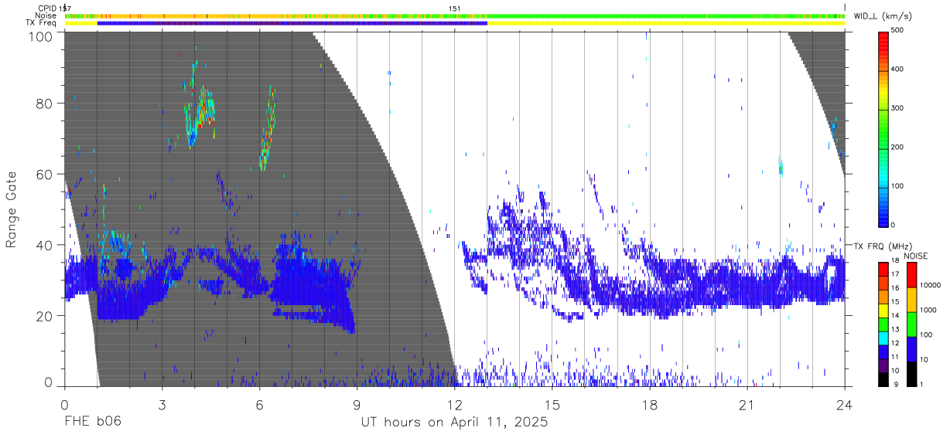The image size is (950, 438).
Task: Click the '100' label on the Range Gate axis
Action: pos(41,36)
